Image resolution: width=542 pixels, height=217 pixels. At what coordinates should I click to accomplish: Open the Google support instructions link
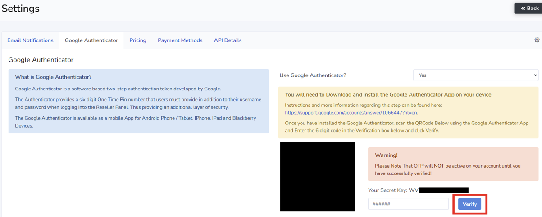point(351,113)
